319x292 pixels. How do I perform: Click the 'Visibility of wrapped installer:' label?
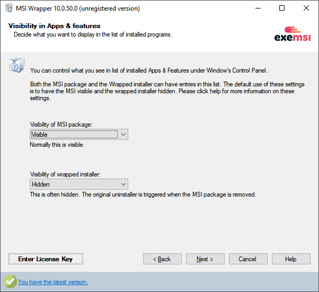[x=65, y=174]
